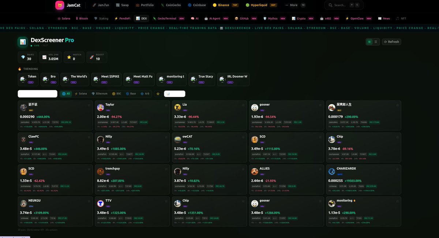
Task: Open the Portfolio page
Action: pos(145,5)
